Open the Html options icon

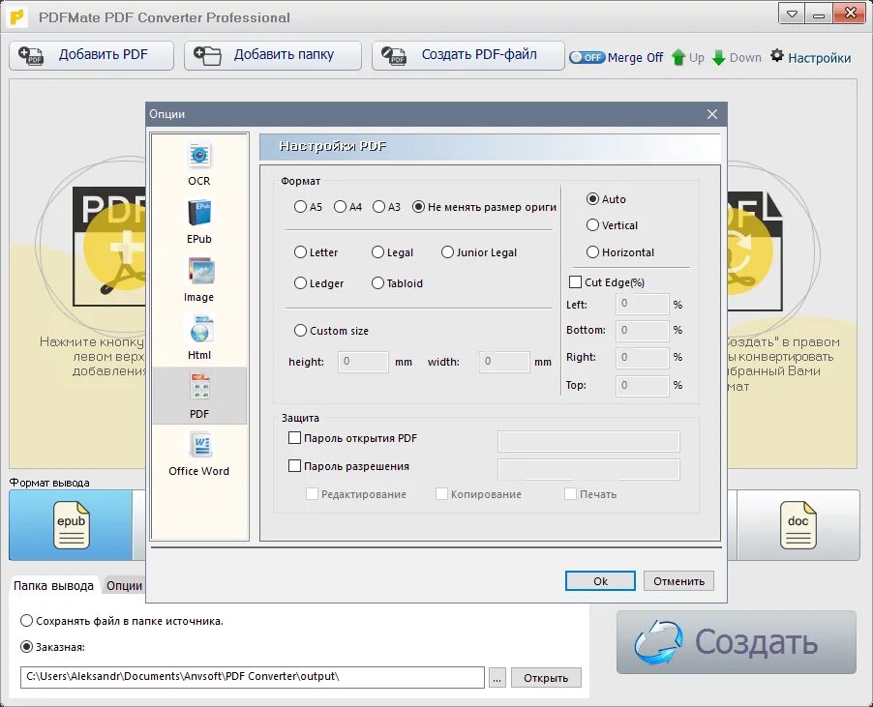click(199, 329)
